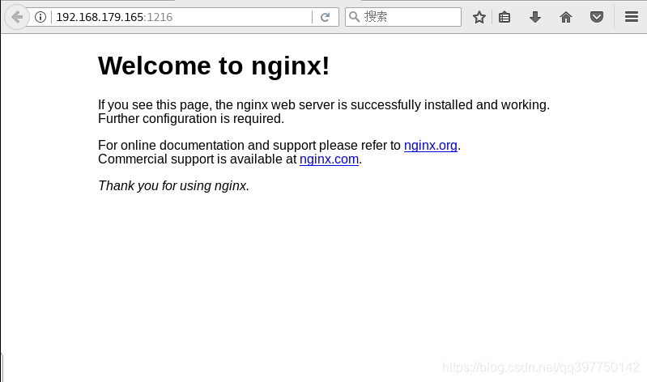The width and height of the screenshot is (647, 382).
Task: Click 'Further configuration is required.' text
Action: pos(191,118)
